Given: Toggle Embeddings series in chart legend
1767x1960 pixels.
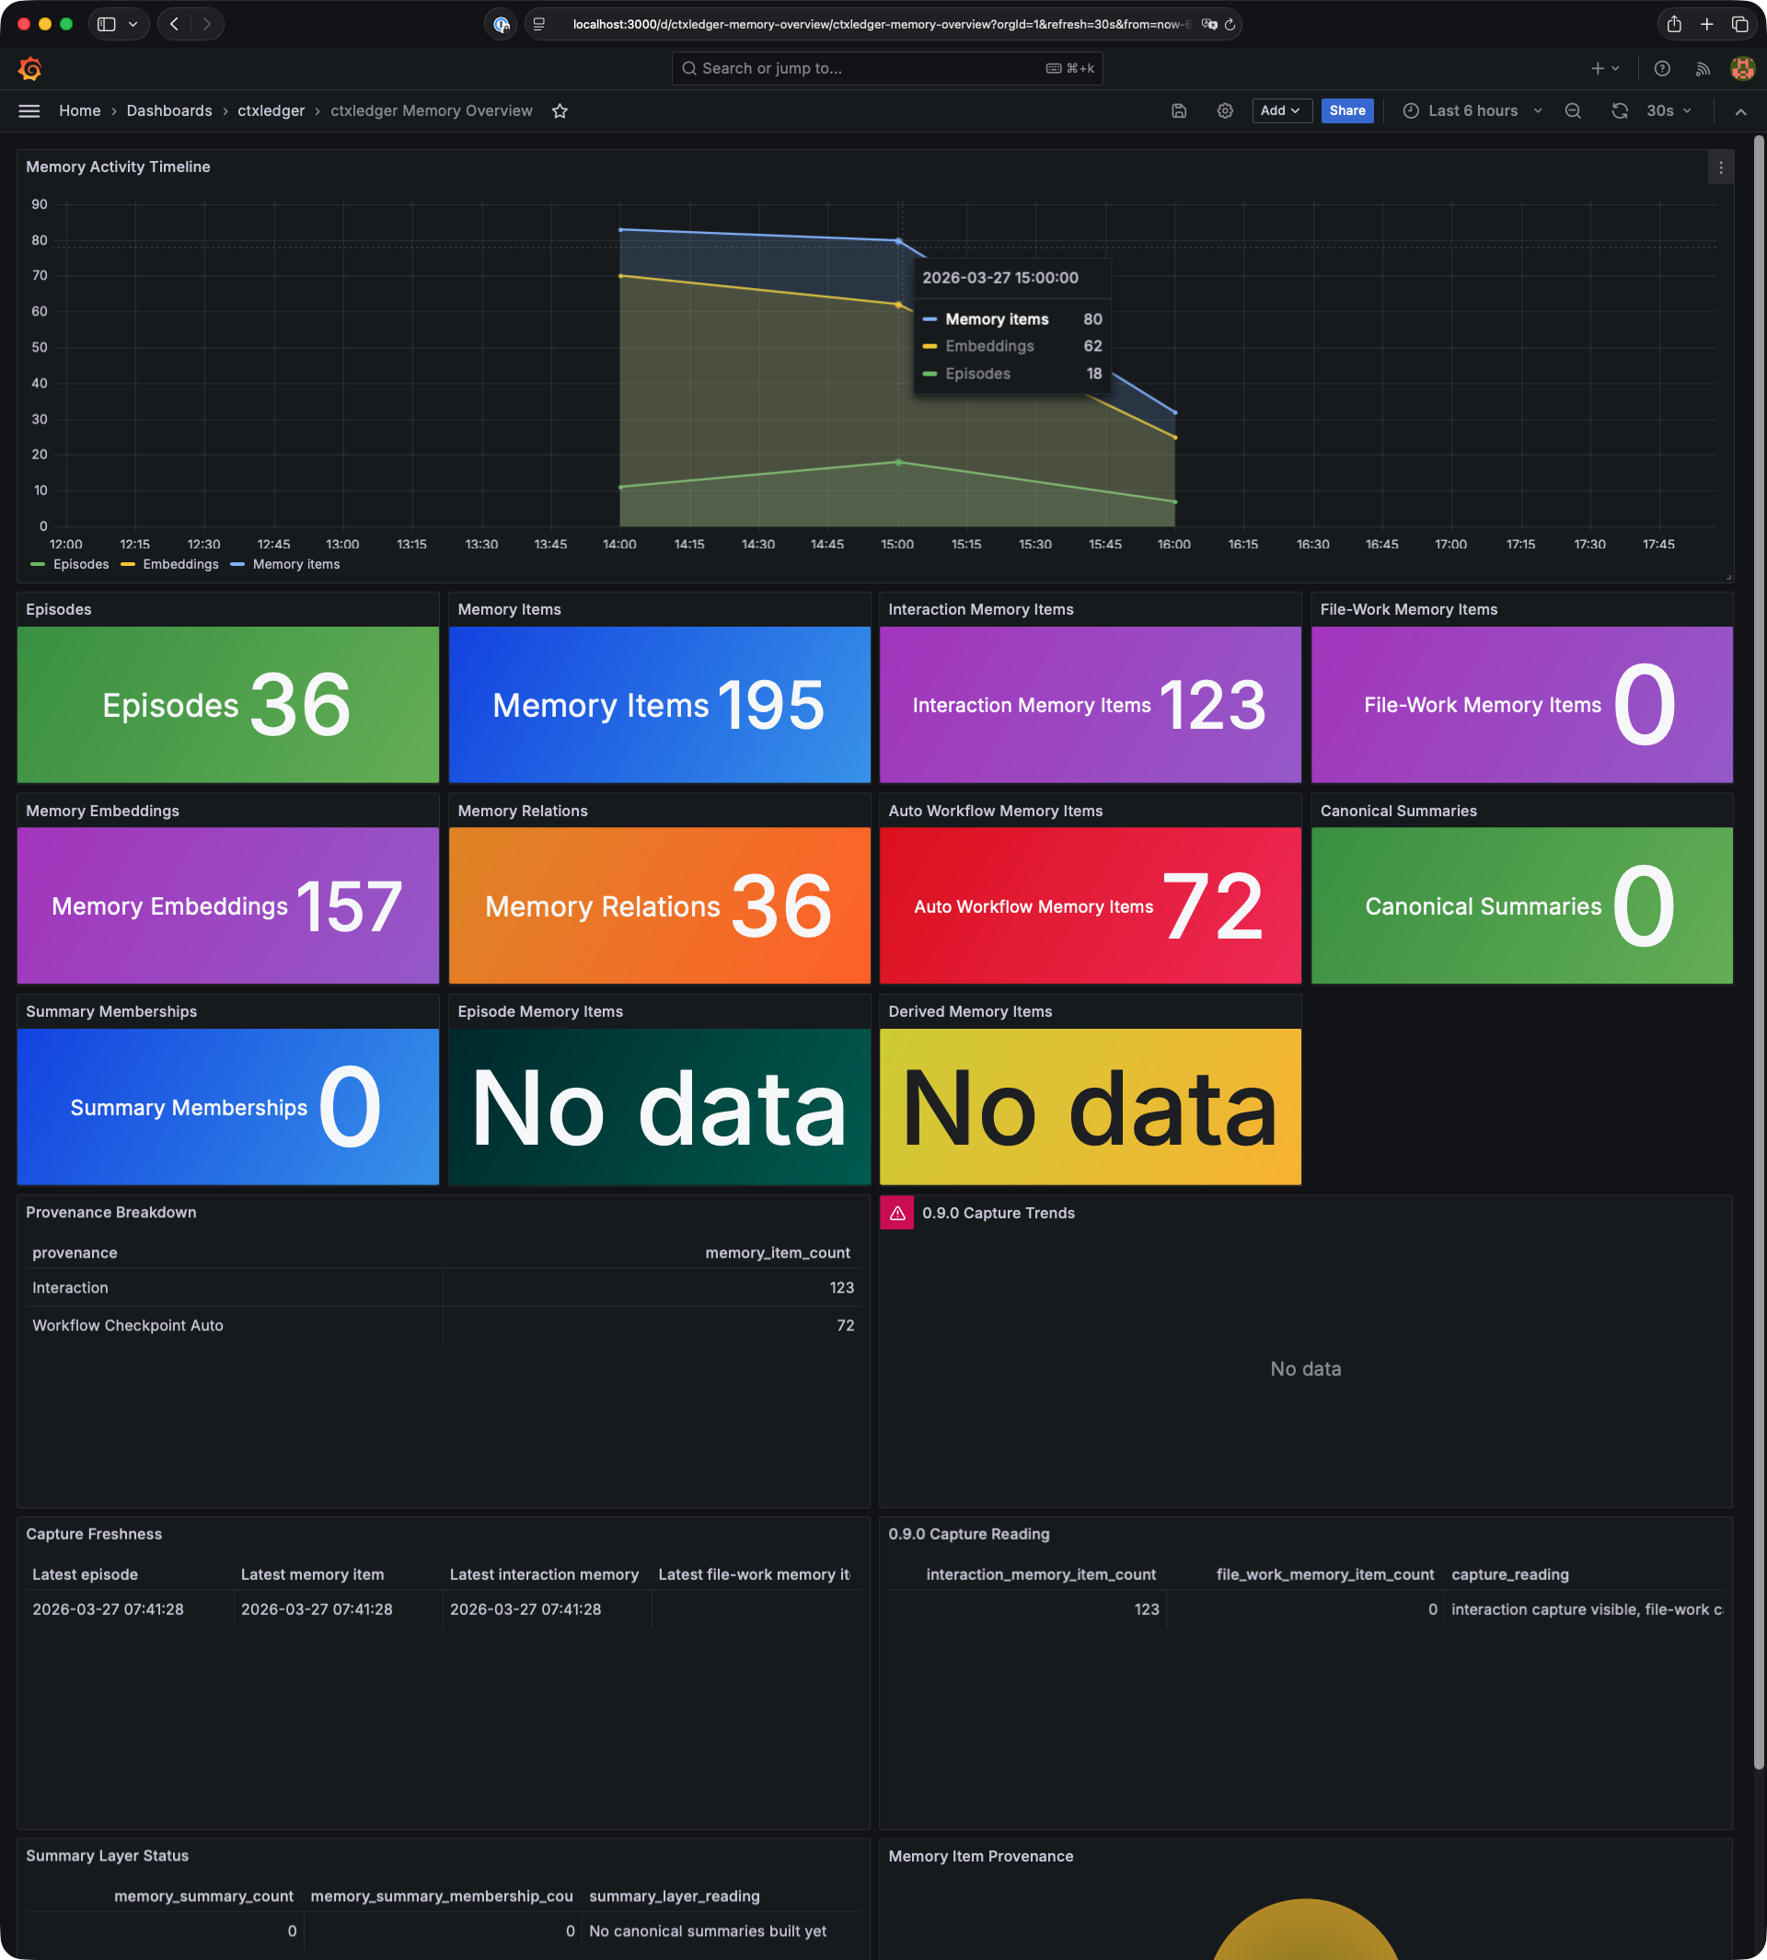Looking at the screenshot, I should [x=180, y=564].
